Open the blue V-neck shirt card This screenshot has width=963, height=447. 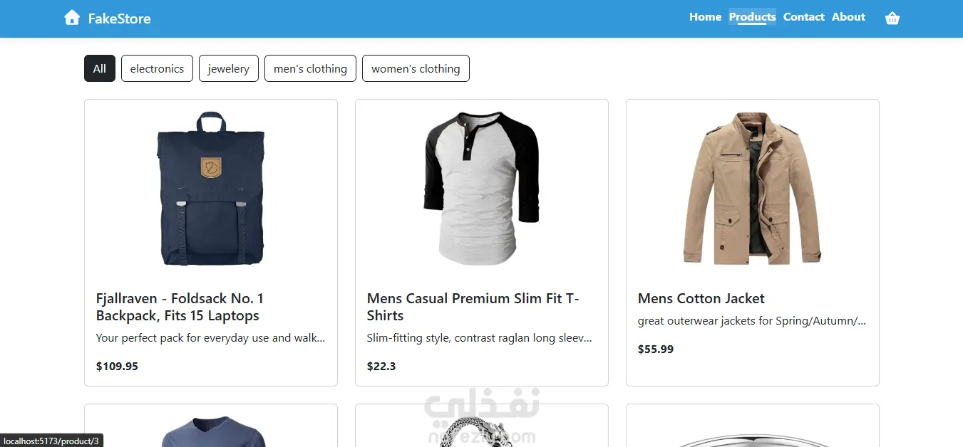click(211, 426)
